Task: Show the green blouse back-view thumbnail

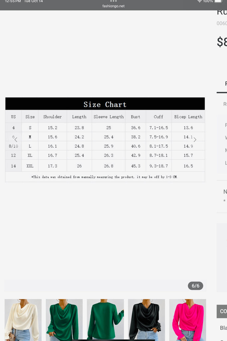Action: coord(105,320)
